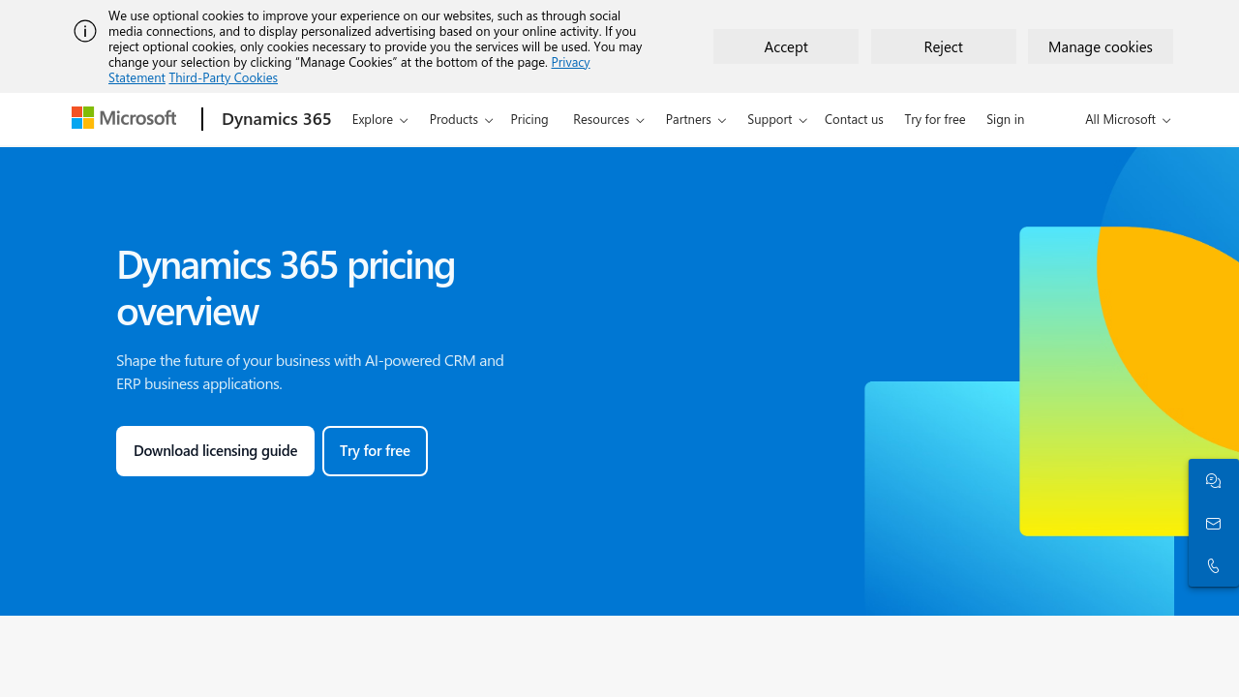This screenshot has height=697, width=1239.
Task: Click the email envelope icon
Action: tap(1213, 524)
